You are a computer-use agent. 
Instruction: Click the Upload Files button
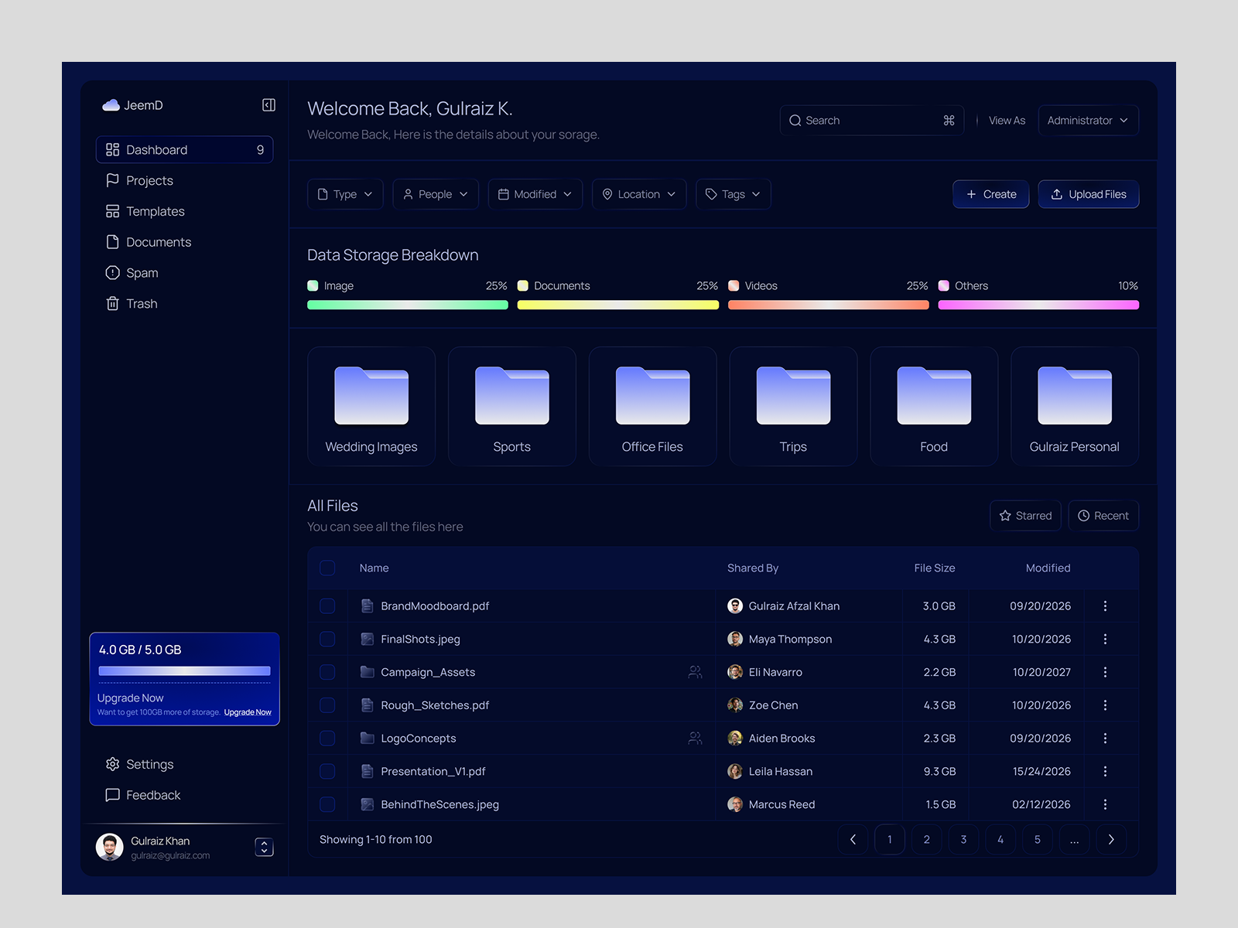click(x=1088, y=194)
